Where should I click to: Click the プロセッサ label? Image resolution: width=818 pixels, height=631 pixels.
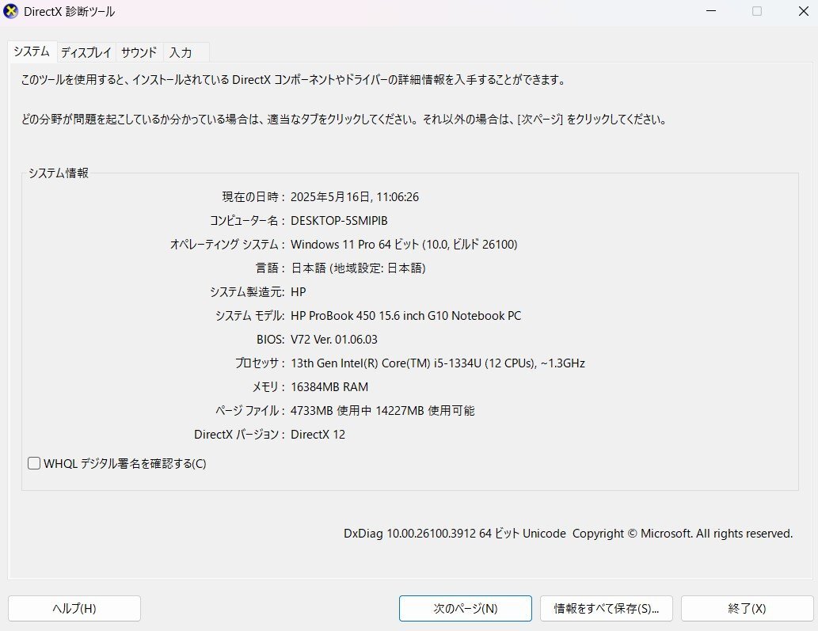coord(260,363)
